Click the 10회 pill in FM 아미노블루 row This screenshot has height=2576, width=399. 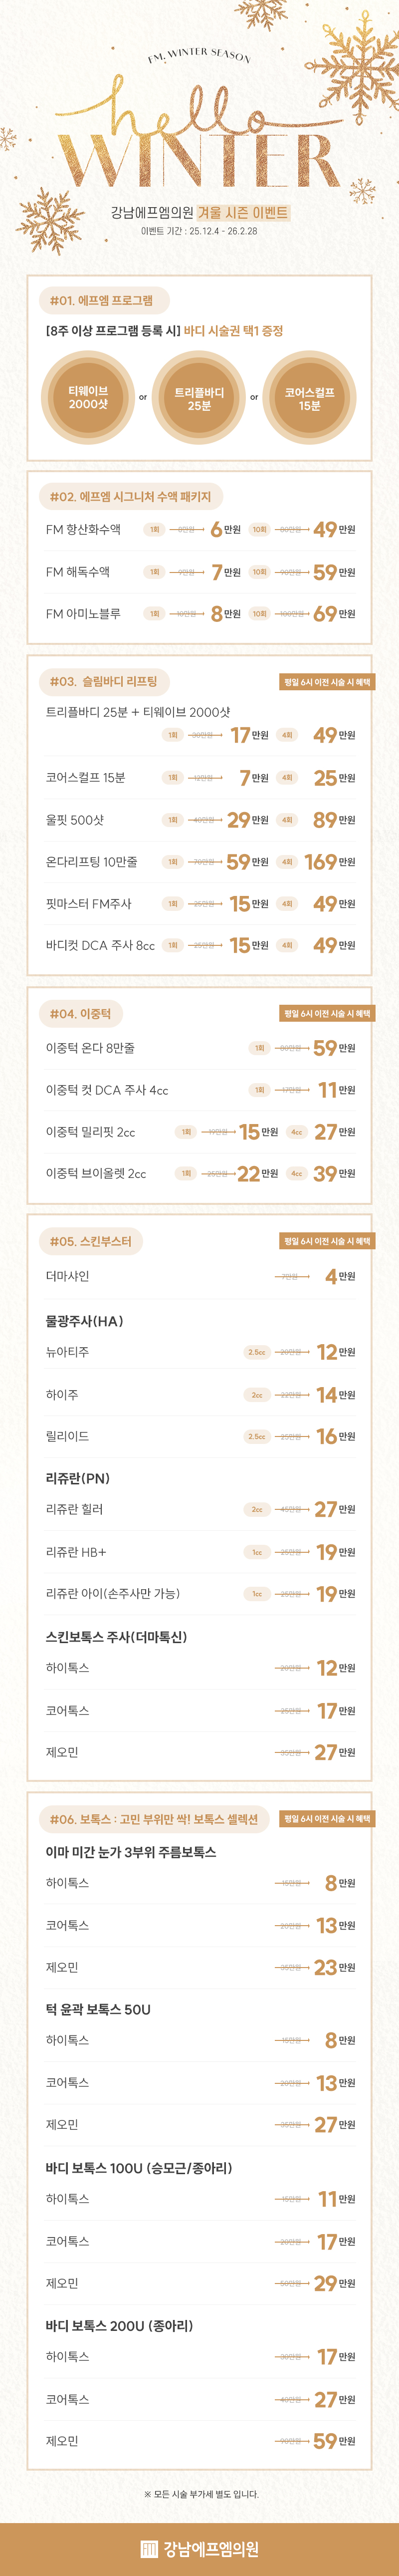[x=259, y=613]
